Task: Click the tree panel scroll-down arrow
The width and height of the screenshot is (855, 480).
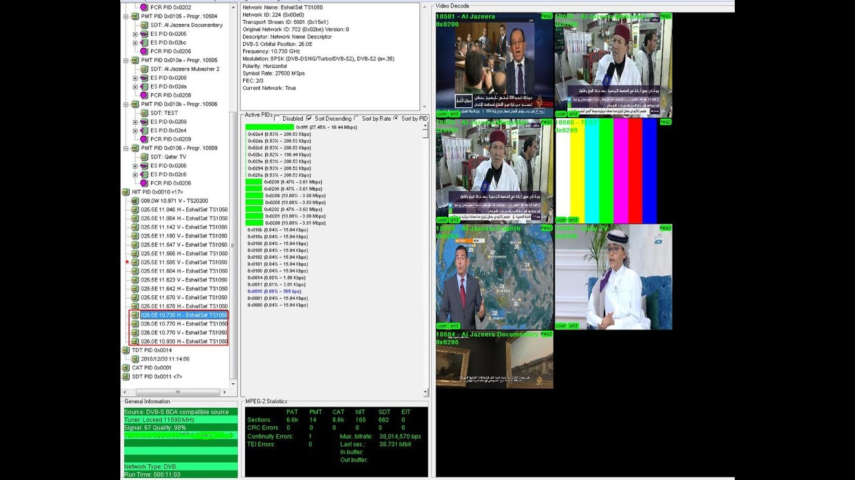Action: pos(232,384)
